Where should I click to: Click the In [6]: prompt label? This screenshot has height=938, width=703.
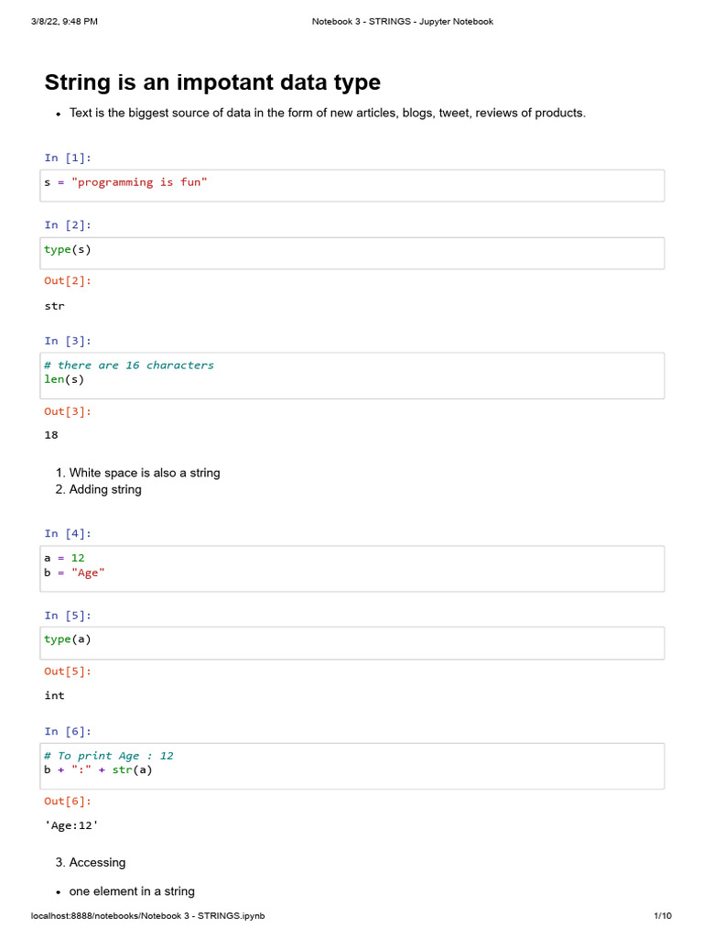68,732
